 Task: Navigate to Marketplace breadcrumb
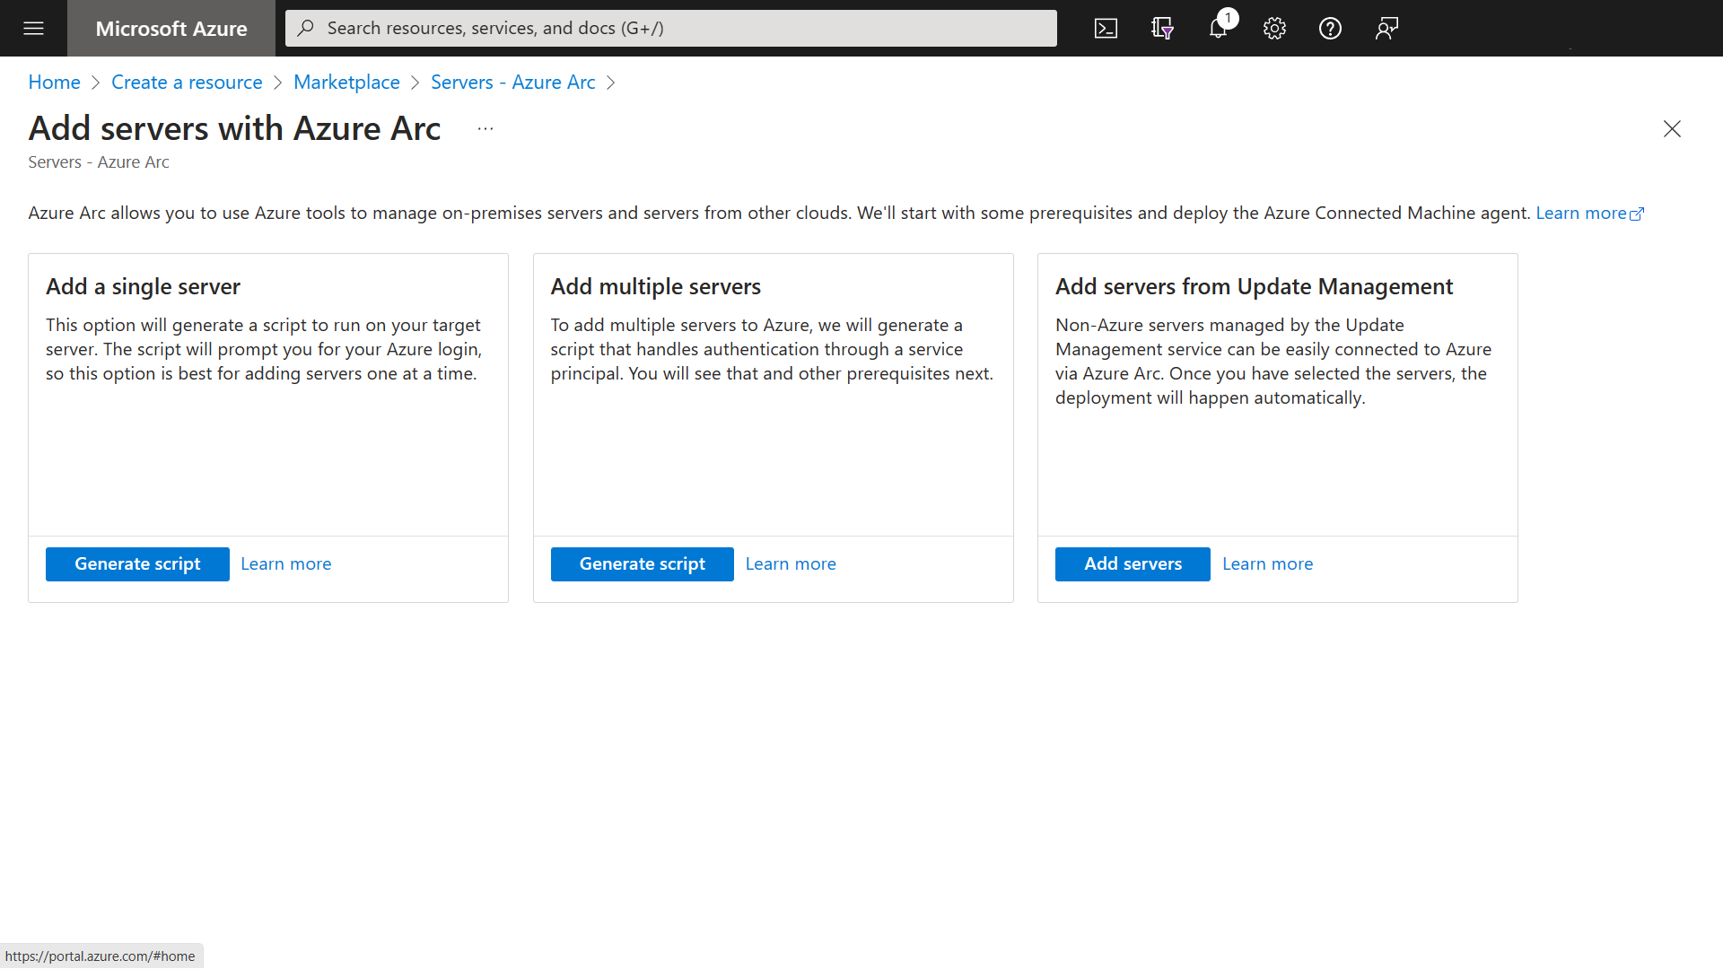pos(346,82)
